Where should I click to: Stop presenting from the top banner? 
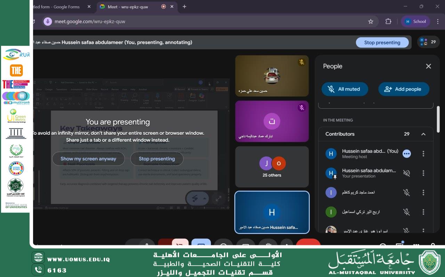pyautogui.click(x=382, y=42)
